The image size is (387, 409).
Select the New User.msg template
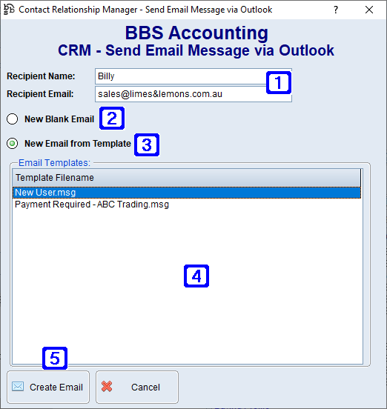(187, 193)
